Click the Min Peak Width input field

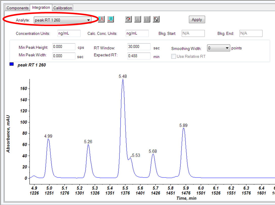tap(64, 56)
